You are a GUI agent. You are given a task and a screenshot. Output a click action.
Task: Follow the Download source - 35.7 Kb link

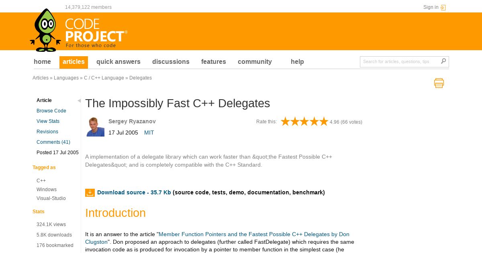point(134,192)
